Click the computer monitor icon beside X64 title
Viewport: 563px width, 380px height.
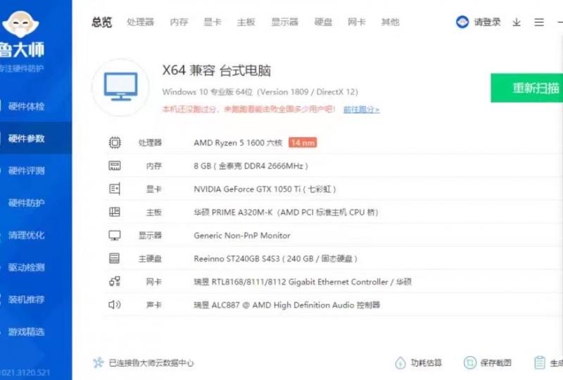pos(120,87)
